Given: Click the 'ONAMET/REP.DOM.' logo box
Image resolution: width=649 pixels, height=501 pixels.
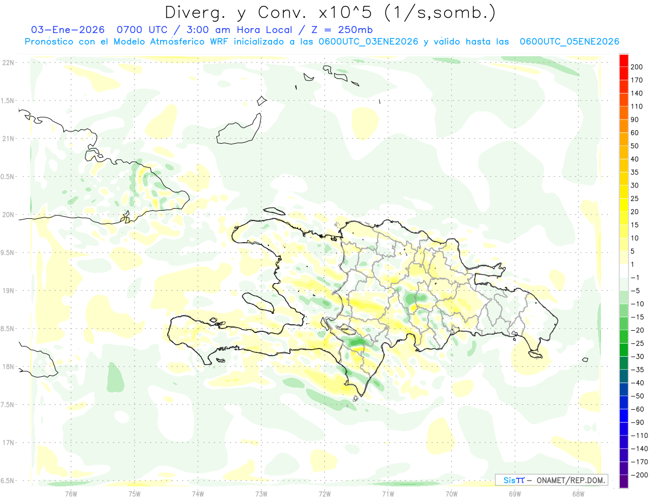Looking at the screenshot, I should (552, 480).
